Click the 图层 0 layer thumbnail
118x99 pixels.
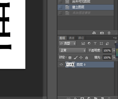70,65
